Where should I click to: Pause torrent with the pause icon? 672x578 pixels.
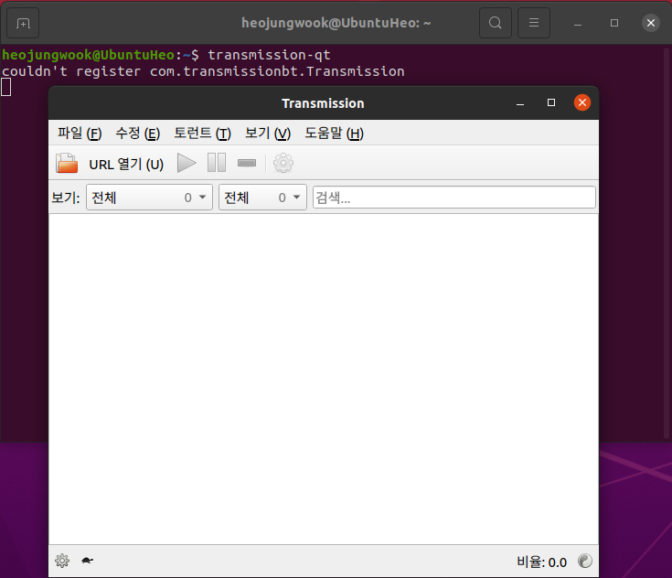pos(217,163)
